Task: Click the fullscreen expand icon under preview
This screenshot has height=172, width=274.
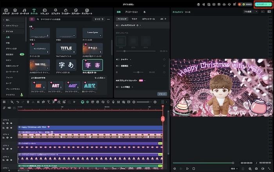Action: coord(269,169)
